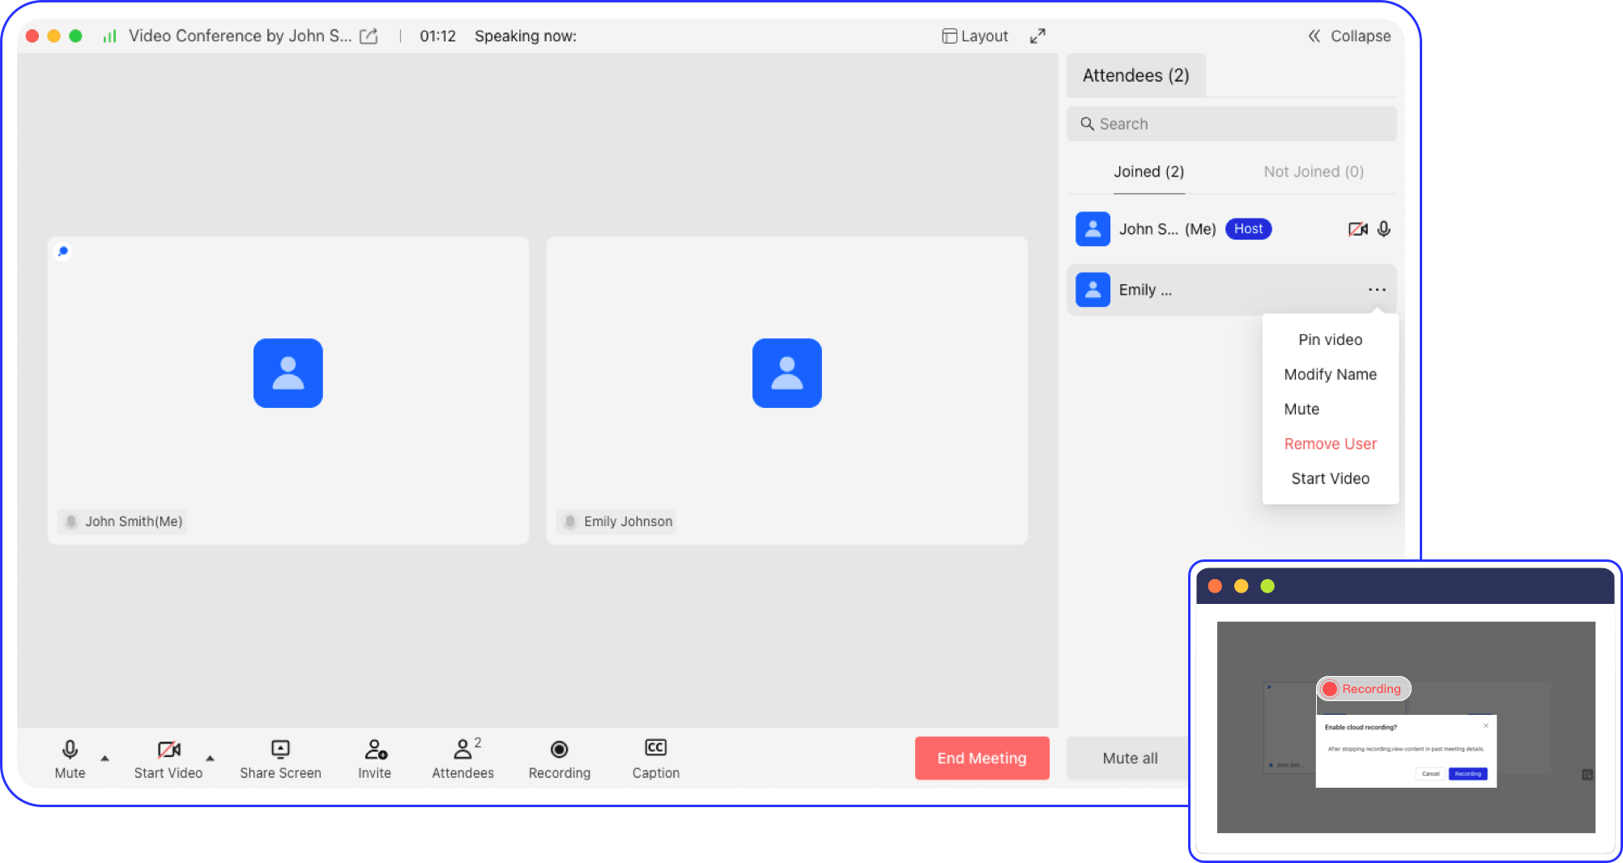1623x863 pixels.
Task: Toggle fullscreen view
Action: click(x=1037, y=36)
